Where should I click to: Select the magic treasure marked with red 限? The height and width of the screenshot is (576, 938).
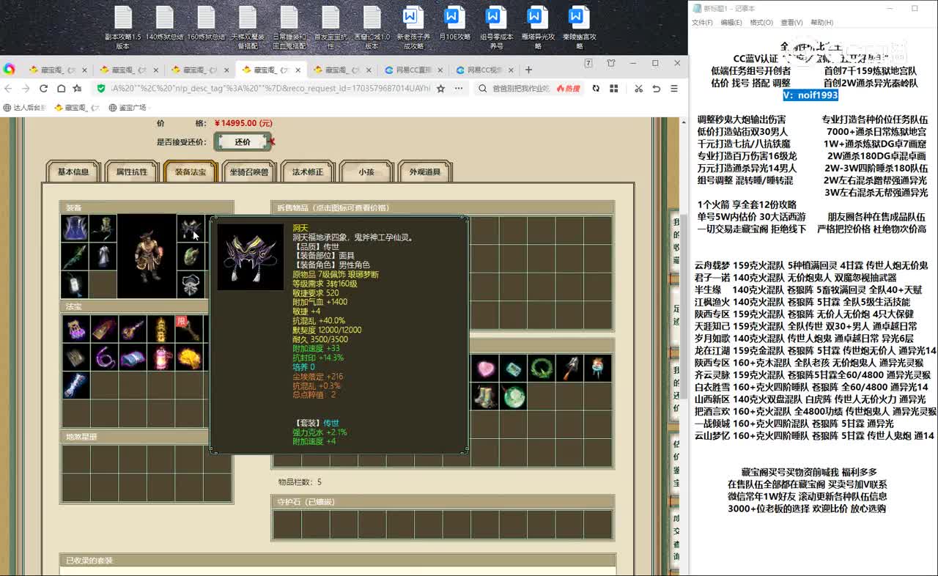(x=188, y=329)
